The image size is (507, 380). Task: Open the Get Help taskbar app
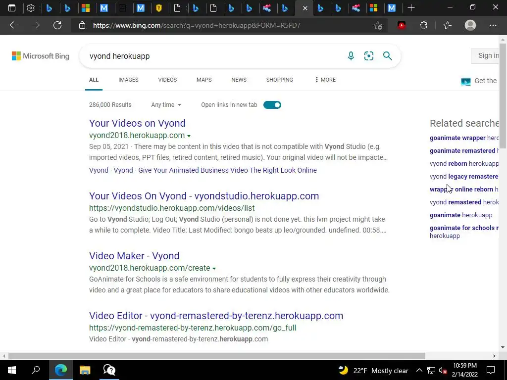point(109,370)
